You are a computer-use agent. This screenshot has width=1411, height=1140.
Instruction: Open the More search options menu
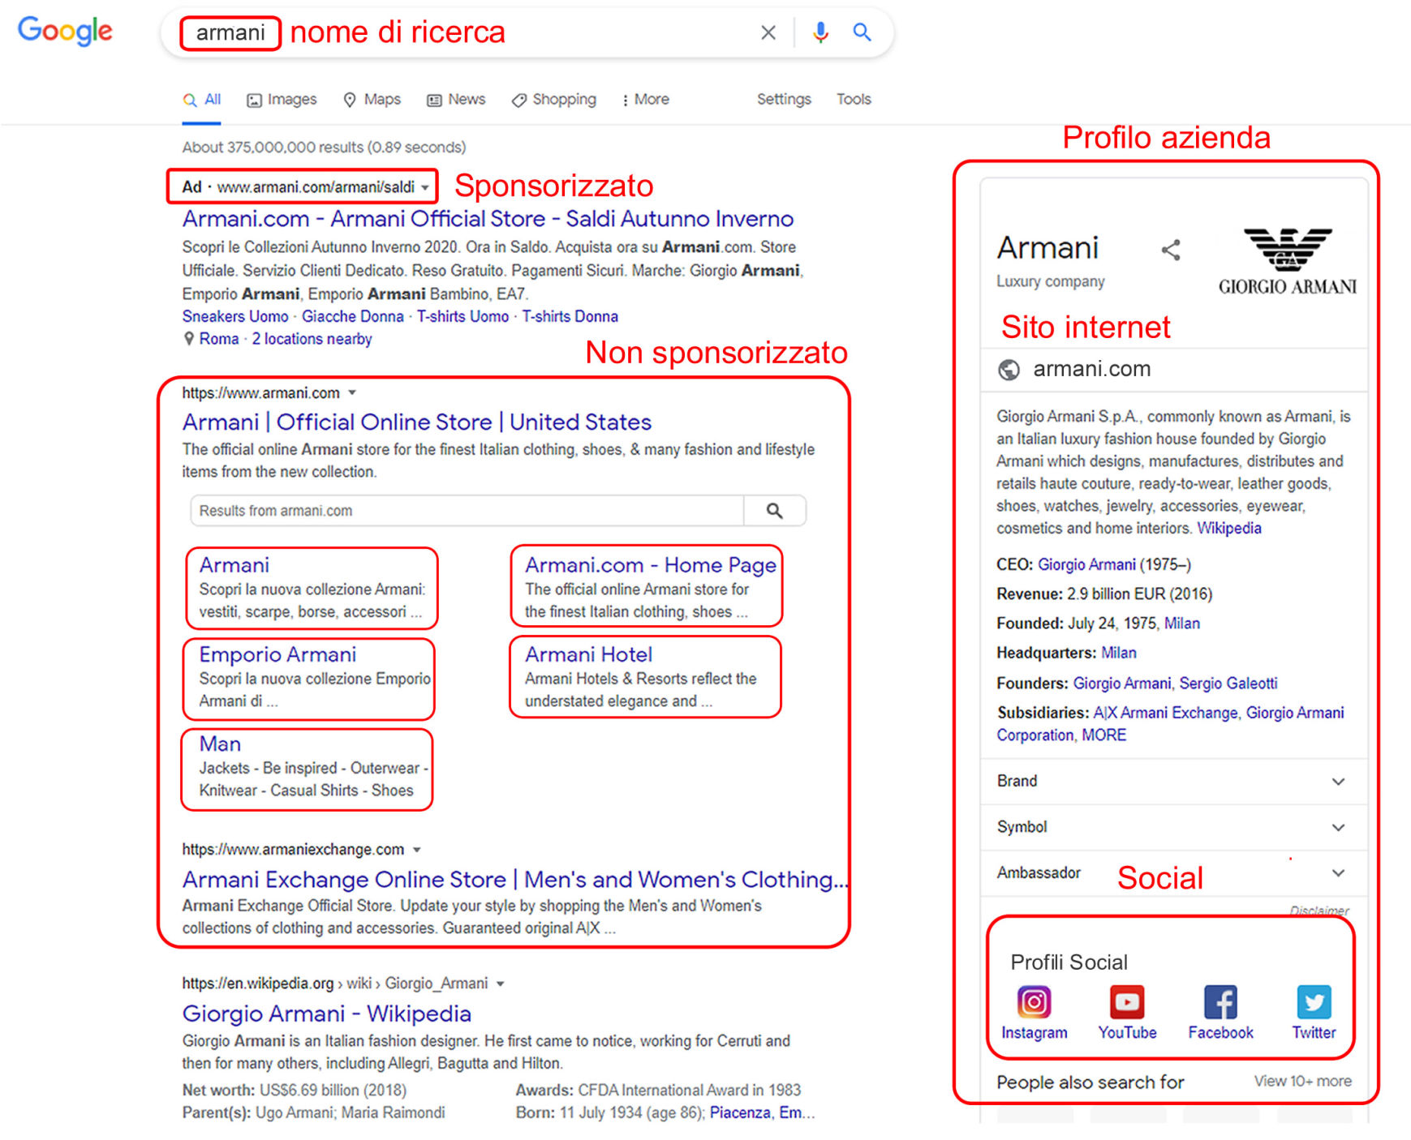point(646,100)
